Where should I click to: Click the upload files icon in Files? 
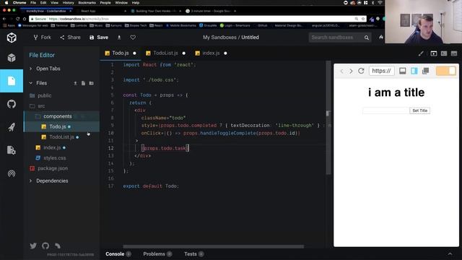click(75, 83)
